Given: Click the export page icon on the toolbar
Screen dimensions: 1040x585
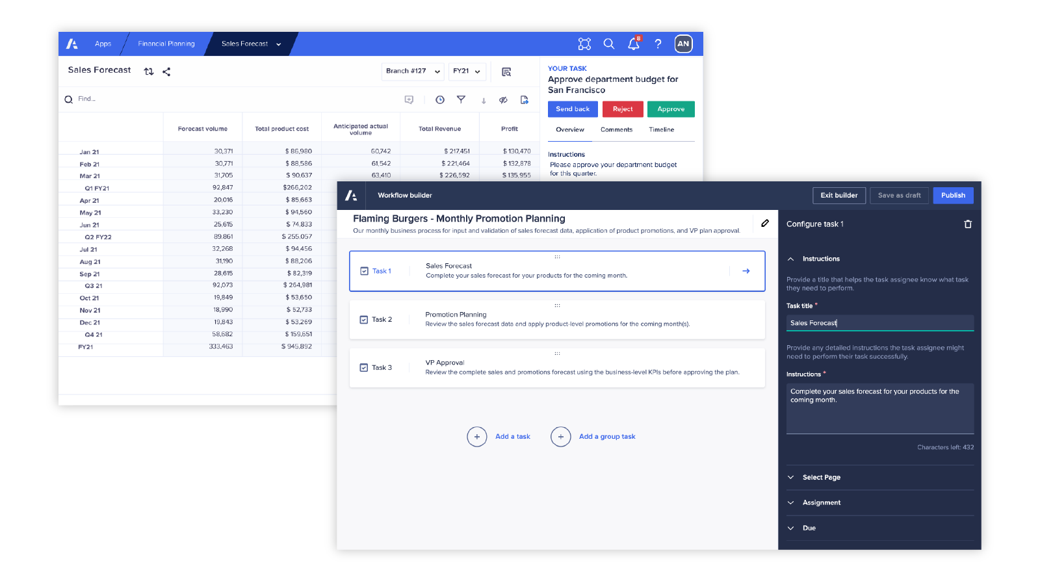Looking at the screenshot, I should pos(525,99).
